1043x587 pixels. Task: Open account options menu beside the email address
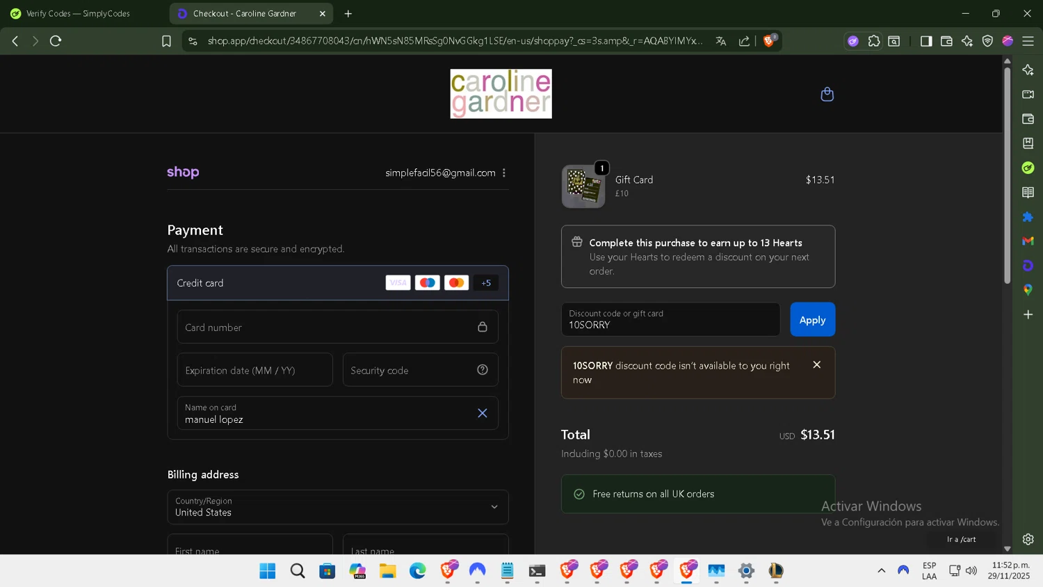coord(504,172)
